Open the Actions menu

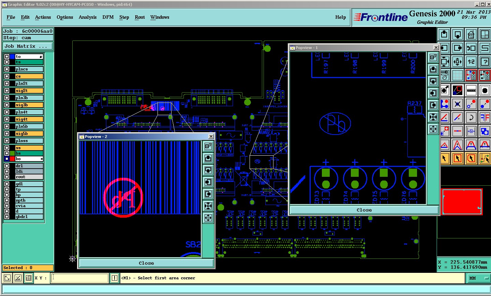tap(43, 17)
